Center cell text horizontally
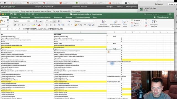The image size is (177, 99). click(x=51, y=25)
